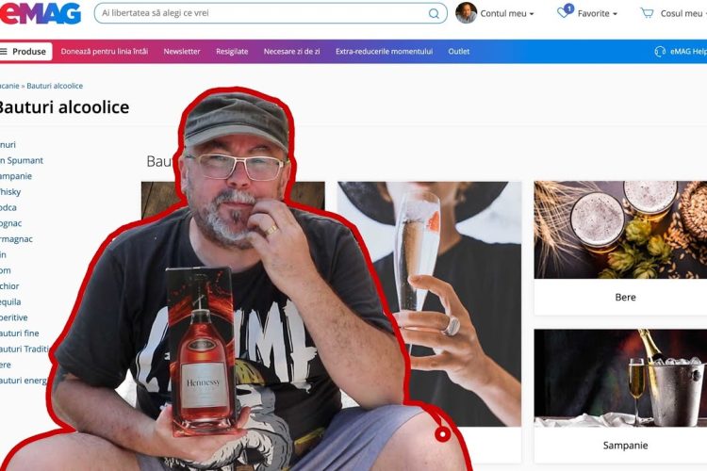Open the Sampanie category thumbnail
Screen dimensions: 707x471
pos(619,377)
